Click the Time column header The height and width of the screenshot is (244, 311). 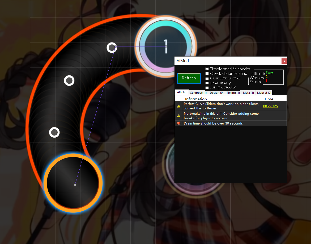[x=274, y=99]
